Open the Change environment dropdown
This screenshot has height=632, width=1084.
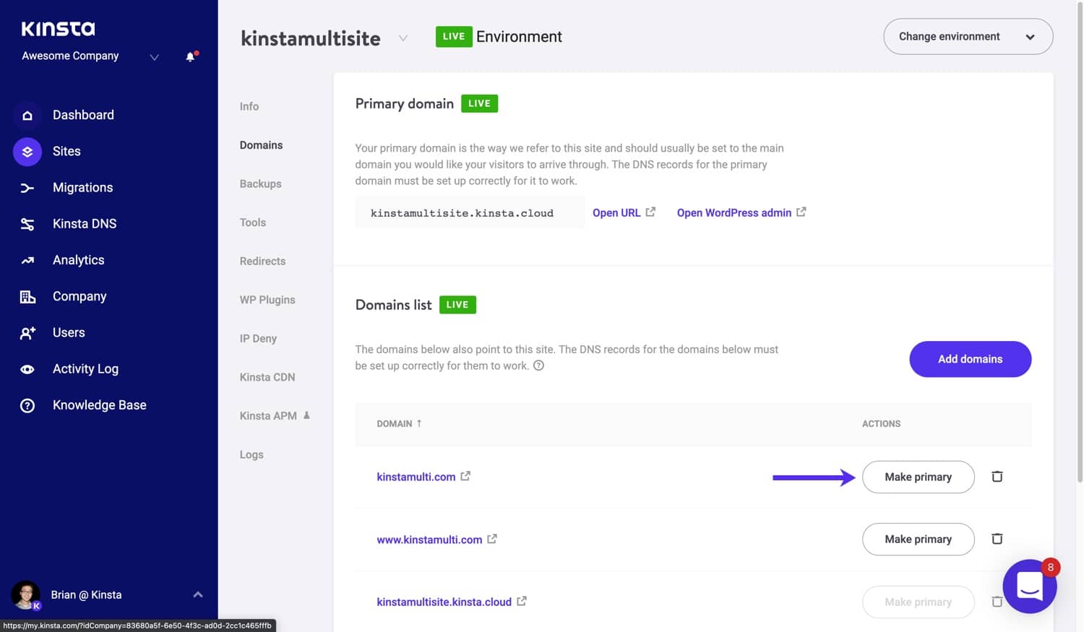point(968,37)
